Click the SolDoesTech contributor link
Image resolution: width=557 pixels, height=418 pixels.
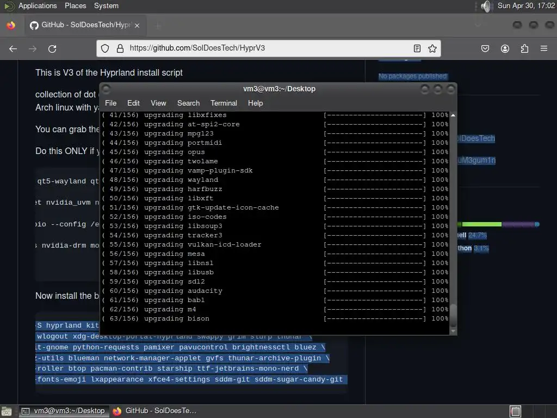[476, 138]
